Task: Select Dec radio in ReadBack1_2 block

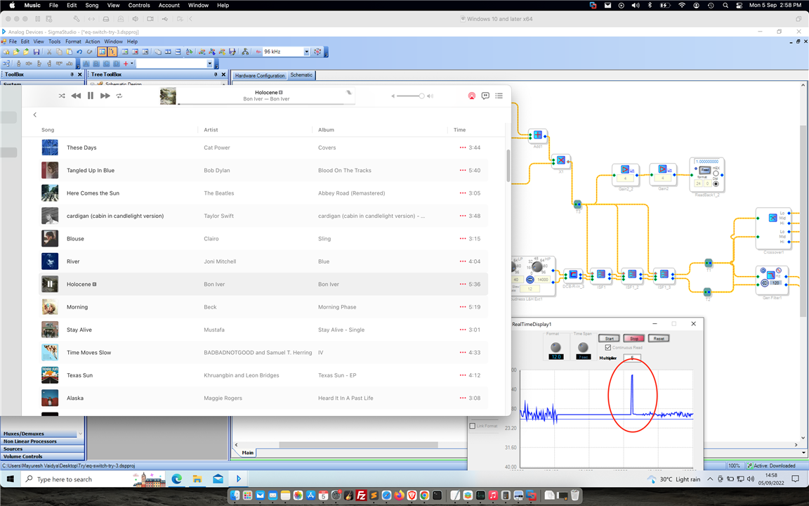Action: coord(716,184)
